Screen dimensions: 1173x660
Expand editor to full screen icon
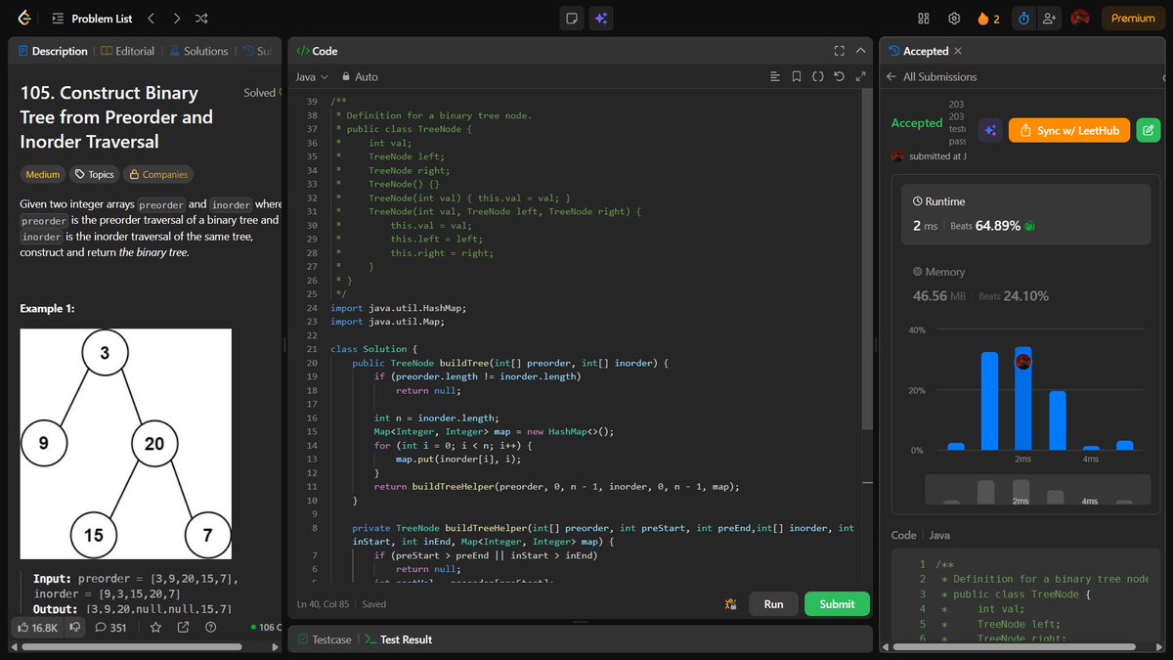(860, 76)
